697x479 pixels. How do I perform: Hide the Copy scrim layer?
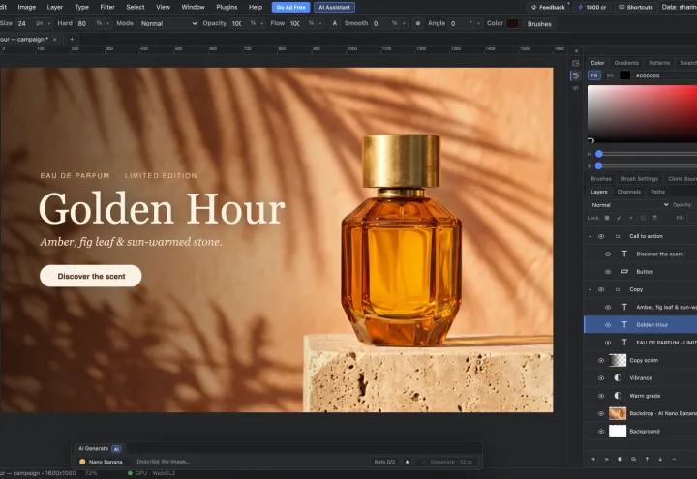click(x=601, y=360)
